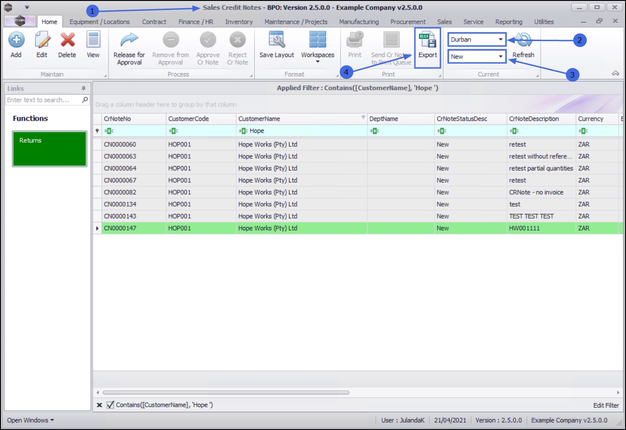Click the CustomerName column filter icon
Screen dimensions: 626x430
pyautogui.click(x=363, y=117)
